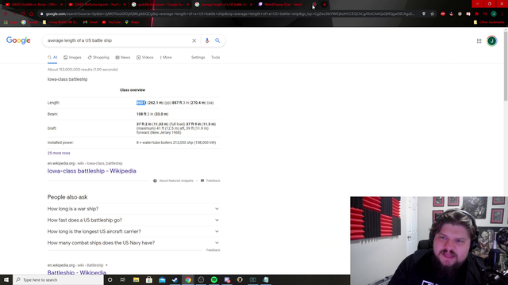The image size is (508, 285).
Task: Close the average length search tab
Action: tap(251, 5)
